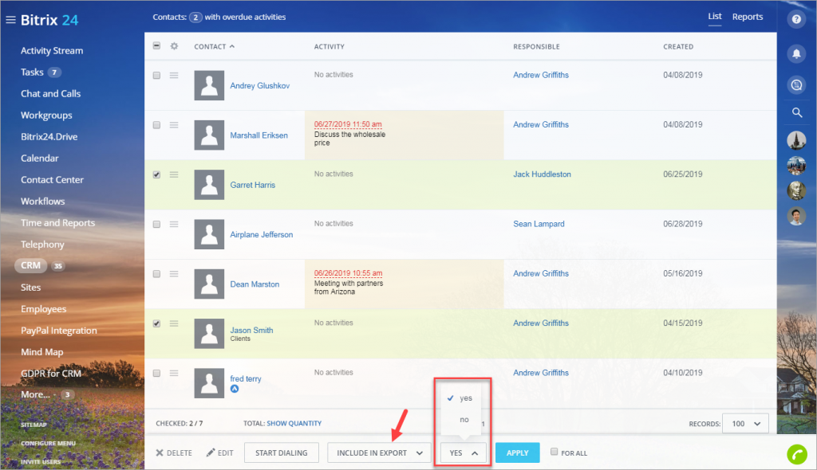Expand the More... sidebar item
The image size is (817, 470).
pos(35,394)
